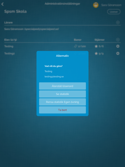Choose Återställ lösenord option

[x=63, y=86]
